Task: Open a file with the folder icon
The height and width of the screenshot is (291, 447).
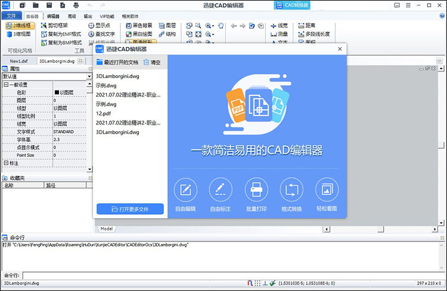Action: click(x=36, y=5)
